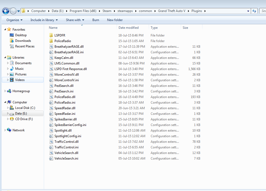The width and height of the screenshot is (266, 191).
Task: Click the Computer icon in sidebar
Action: (9, 102)
